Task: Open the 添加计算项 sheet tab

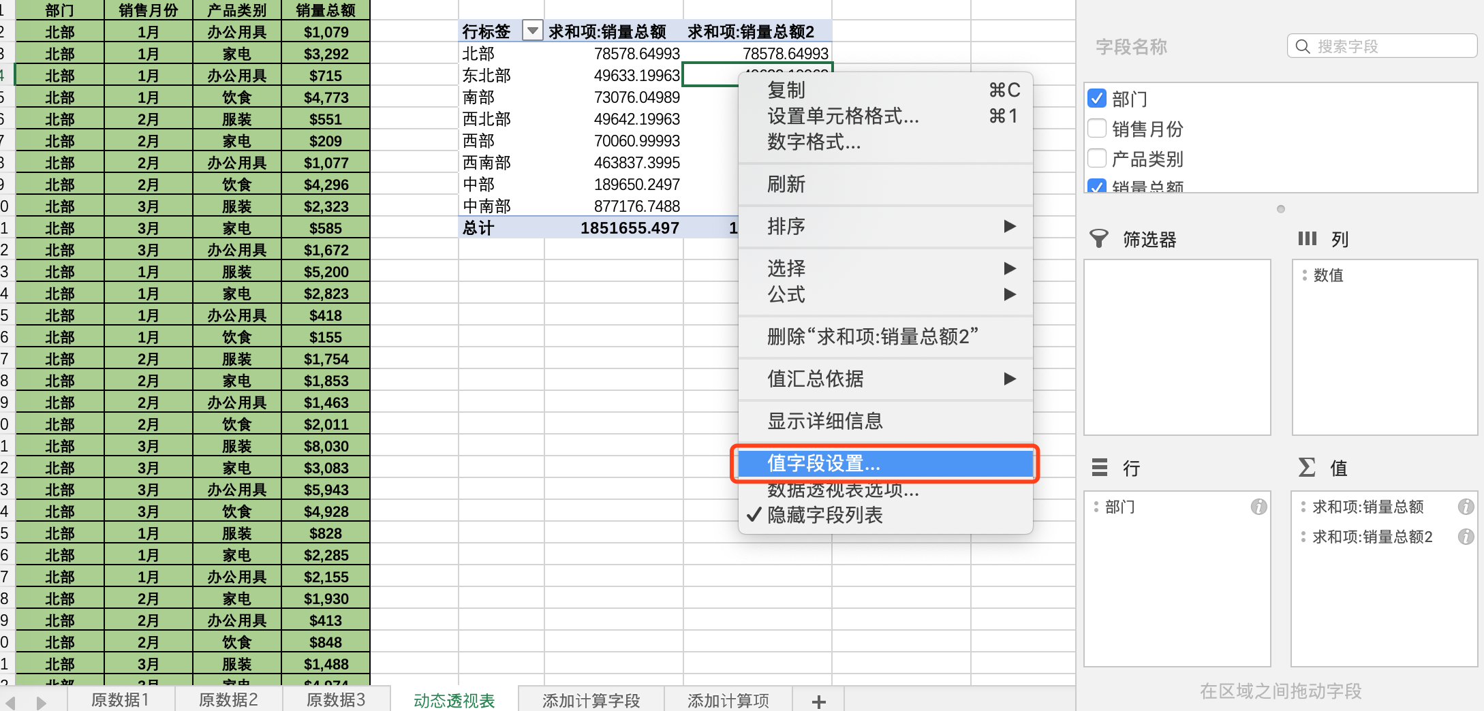Action: click(x=728, y=700)
